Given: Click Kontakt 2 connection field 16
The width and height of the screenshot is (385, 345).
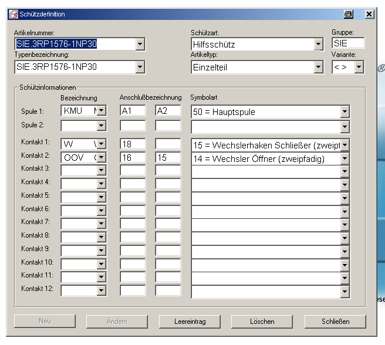Looking at the screenshot, I should (133, 157).
